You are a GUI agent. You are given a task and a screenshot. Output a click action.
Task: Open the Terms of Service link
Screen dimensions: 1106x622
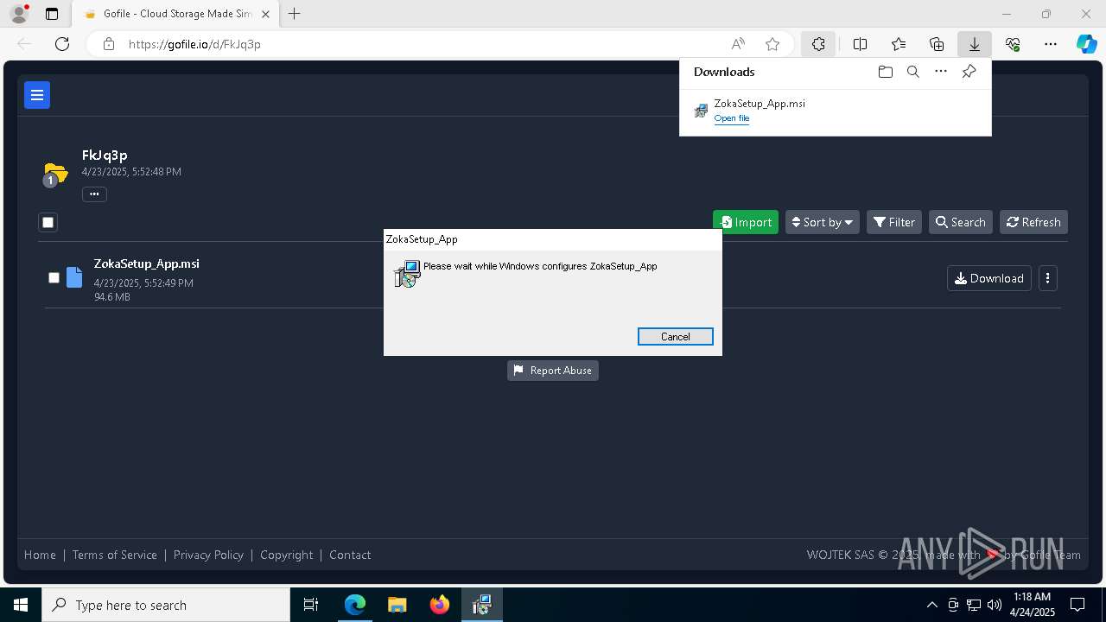tap(115, 555)
